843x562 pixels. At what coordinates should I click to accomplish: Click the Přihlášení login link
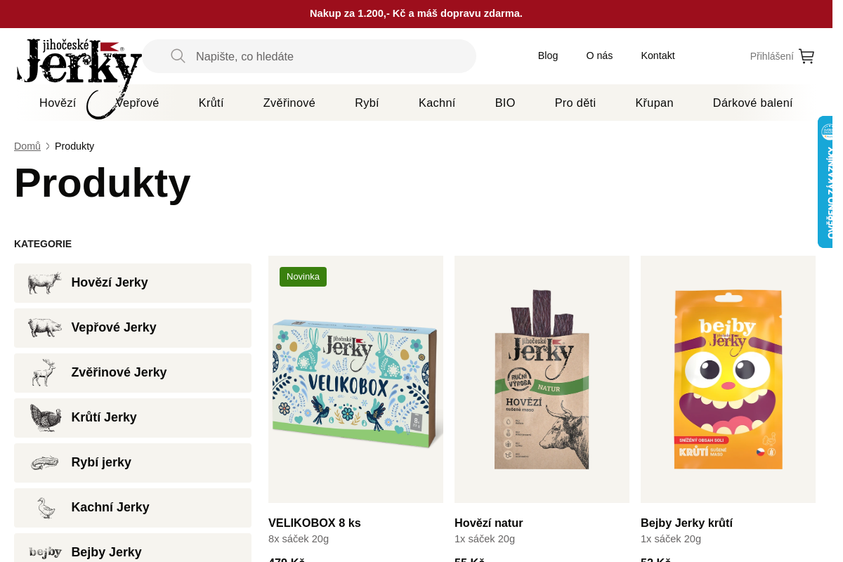coord(771,56)
